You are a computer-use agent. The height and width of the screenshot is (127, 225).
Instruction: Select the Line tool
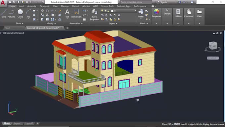click(4, 13)
